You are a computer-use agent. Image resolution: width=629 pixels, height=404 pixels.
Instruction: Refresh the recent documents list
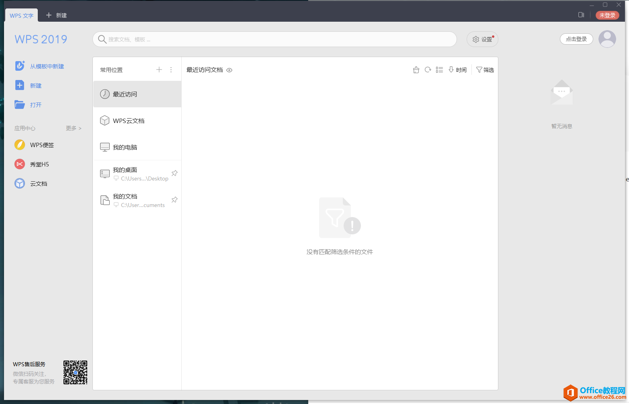428,70
